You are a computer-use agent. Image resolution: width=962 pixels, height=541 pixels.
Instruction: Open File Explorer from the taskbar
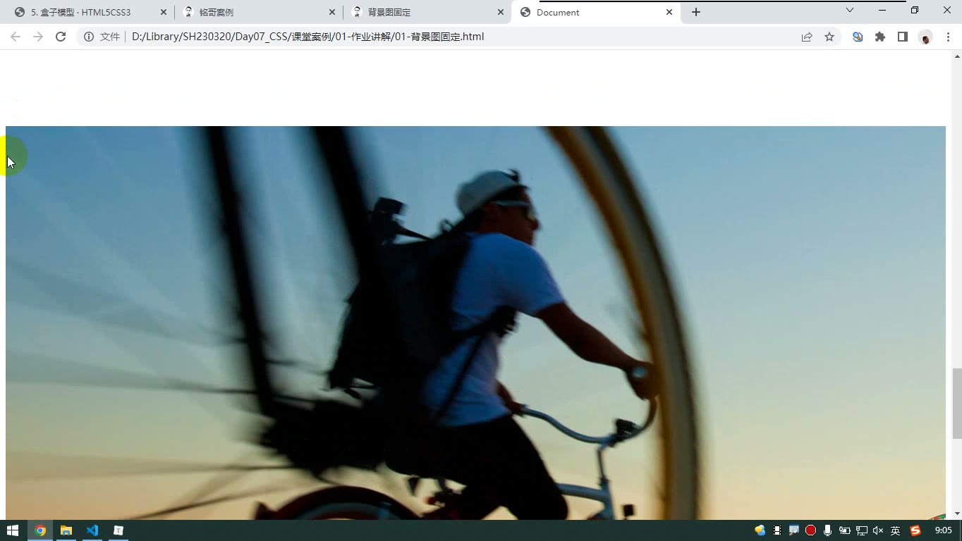[66, 530]
